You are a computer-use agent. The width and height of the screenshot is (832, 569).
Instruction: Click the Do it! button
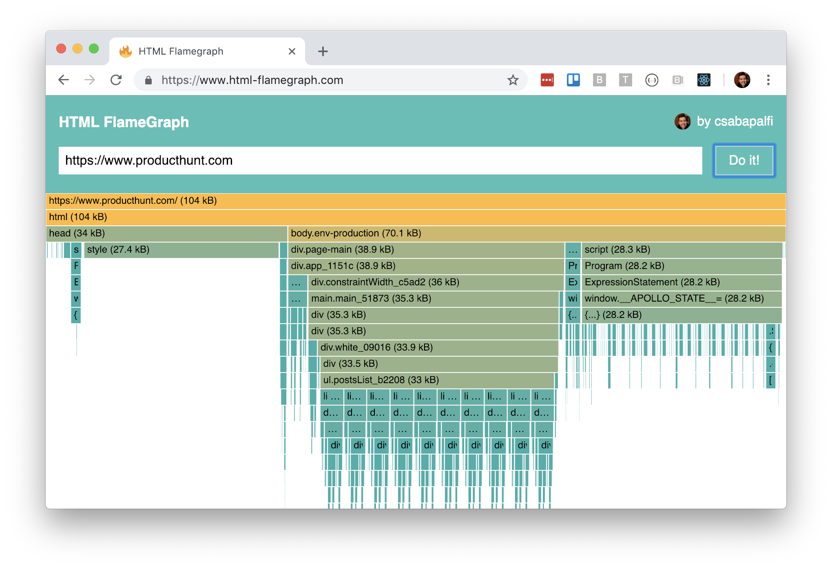(x=743, y=160)
